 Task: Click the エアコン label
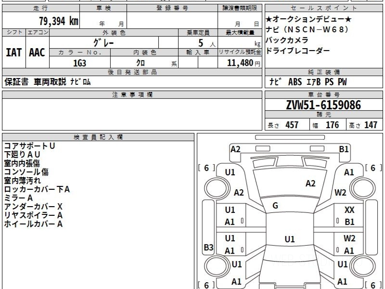(x=38, y=32)
